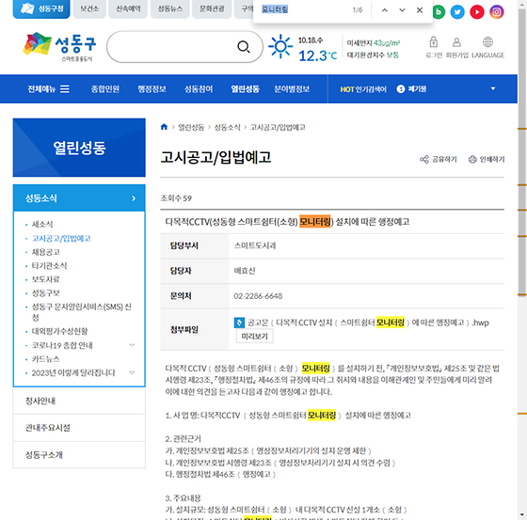
Task: Open the 성동구소개 sidebar section
Action: pos(79,455)
